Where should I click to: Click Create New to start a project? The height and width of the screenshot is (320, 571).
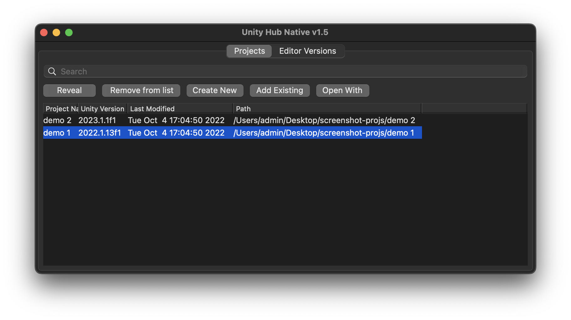tap(215, 90)
